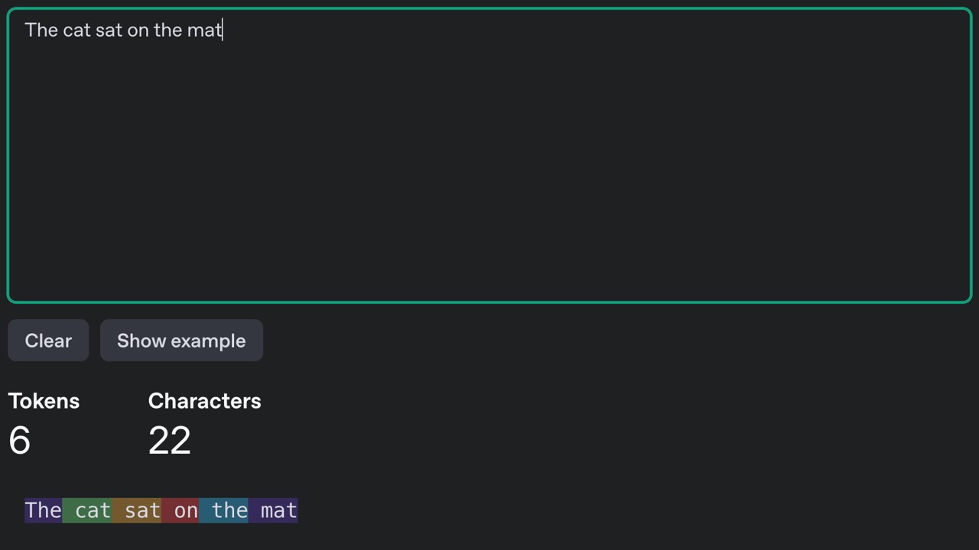Click the Tokens heading label
This screenshot has height=550, width=979.
[x=44, y=401]
